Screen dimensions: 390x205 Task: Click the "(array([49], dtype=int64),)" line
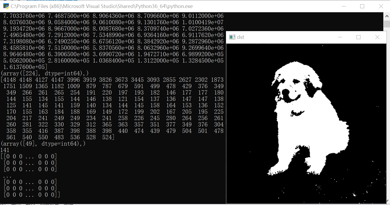coord(43,143)
